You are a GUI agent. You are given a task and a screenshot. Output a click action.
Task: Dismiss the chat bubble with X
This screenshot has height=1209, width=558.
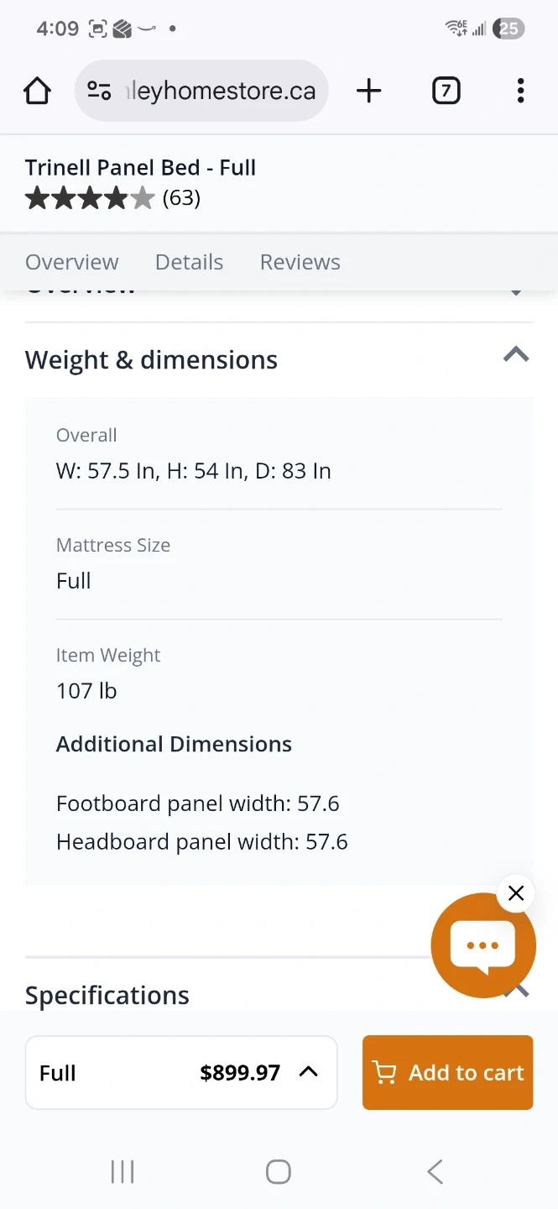click(x=516, y=893)
